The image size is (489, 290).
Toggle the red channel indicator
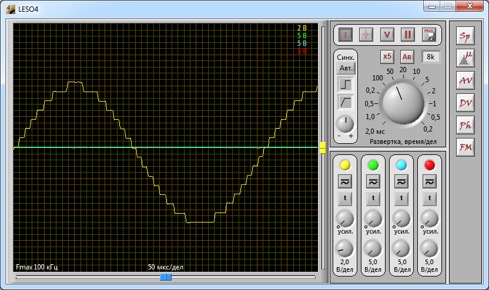click(x=430, y=165)
